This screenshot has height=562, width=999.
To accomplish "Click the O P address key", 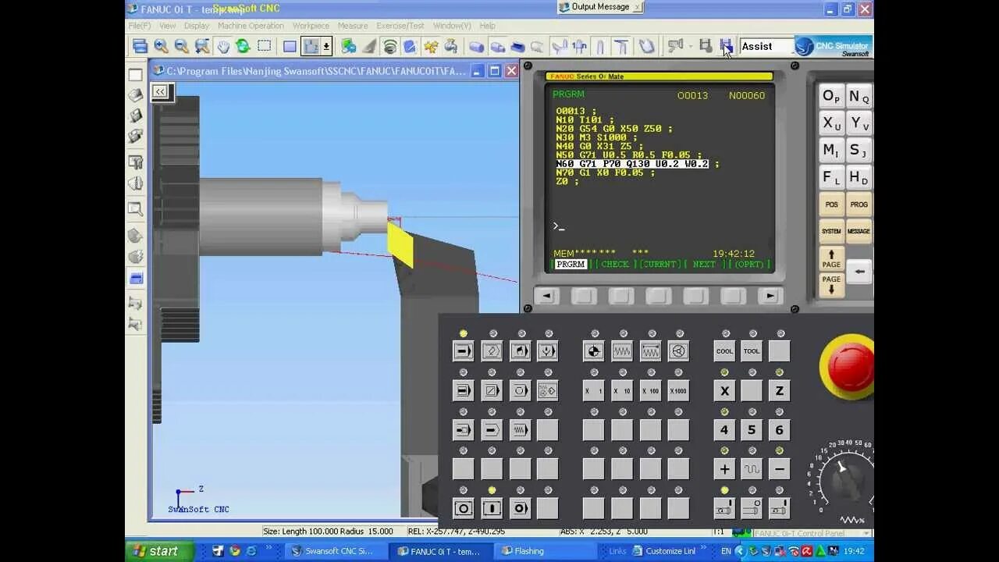I will pos(831,97).
